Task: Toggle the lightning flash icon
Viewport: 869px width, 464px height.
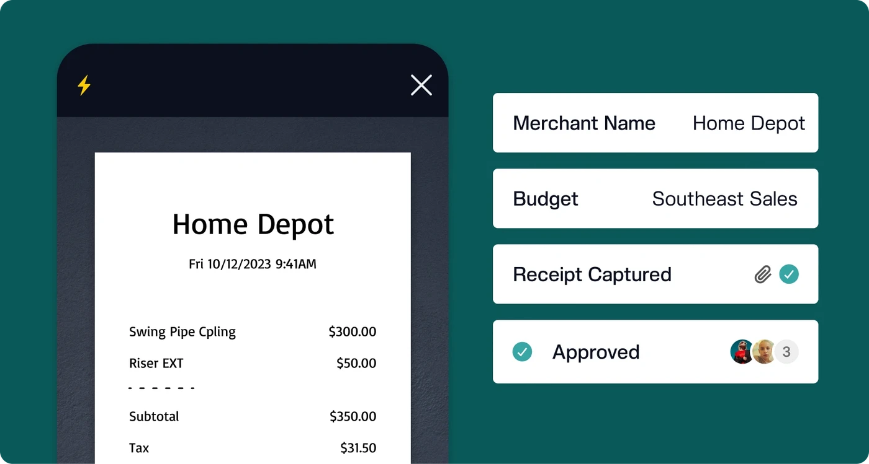Action: point(84,85)
